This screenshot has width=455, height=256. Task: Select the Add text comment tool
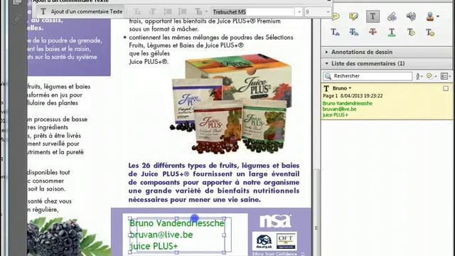pos(373,16)
